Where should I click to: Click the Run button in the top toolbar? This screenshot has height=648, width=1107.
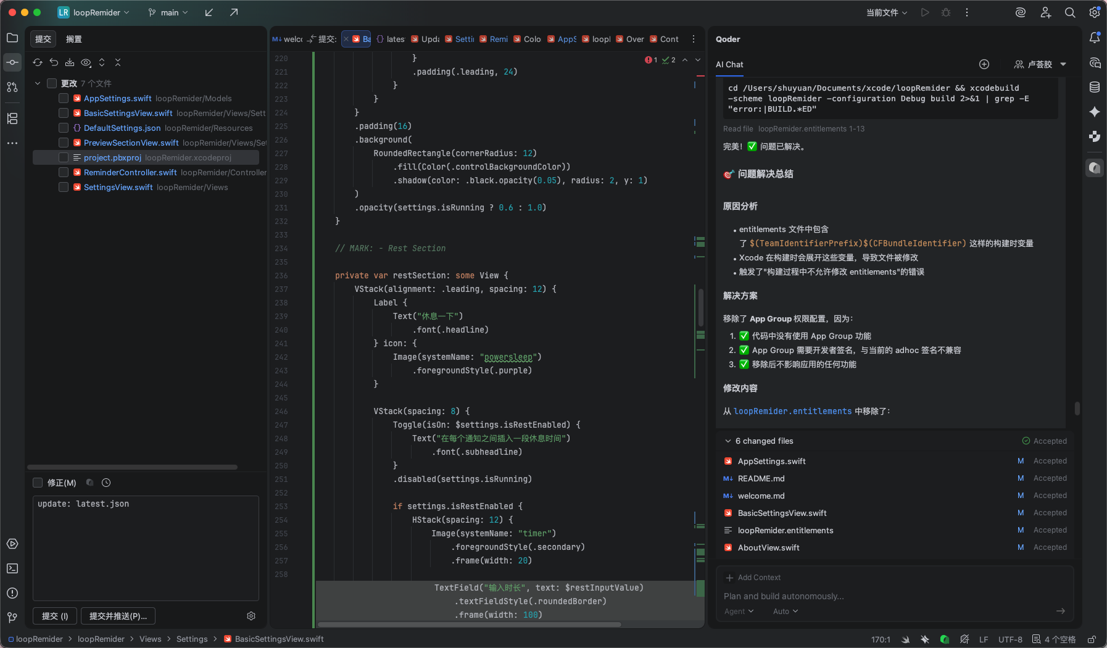coord(924,12)
